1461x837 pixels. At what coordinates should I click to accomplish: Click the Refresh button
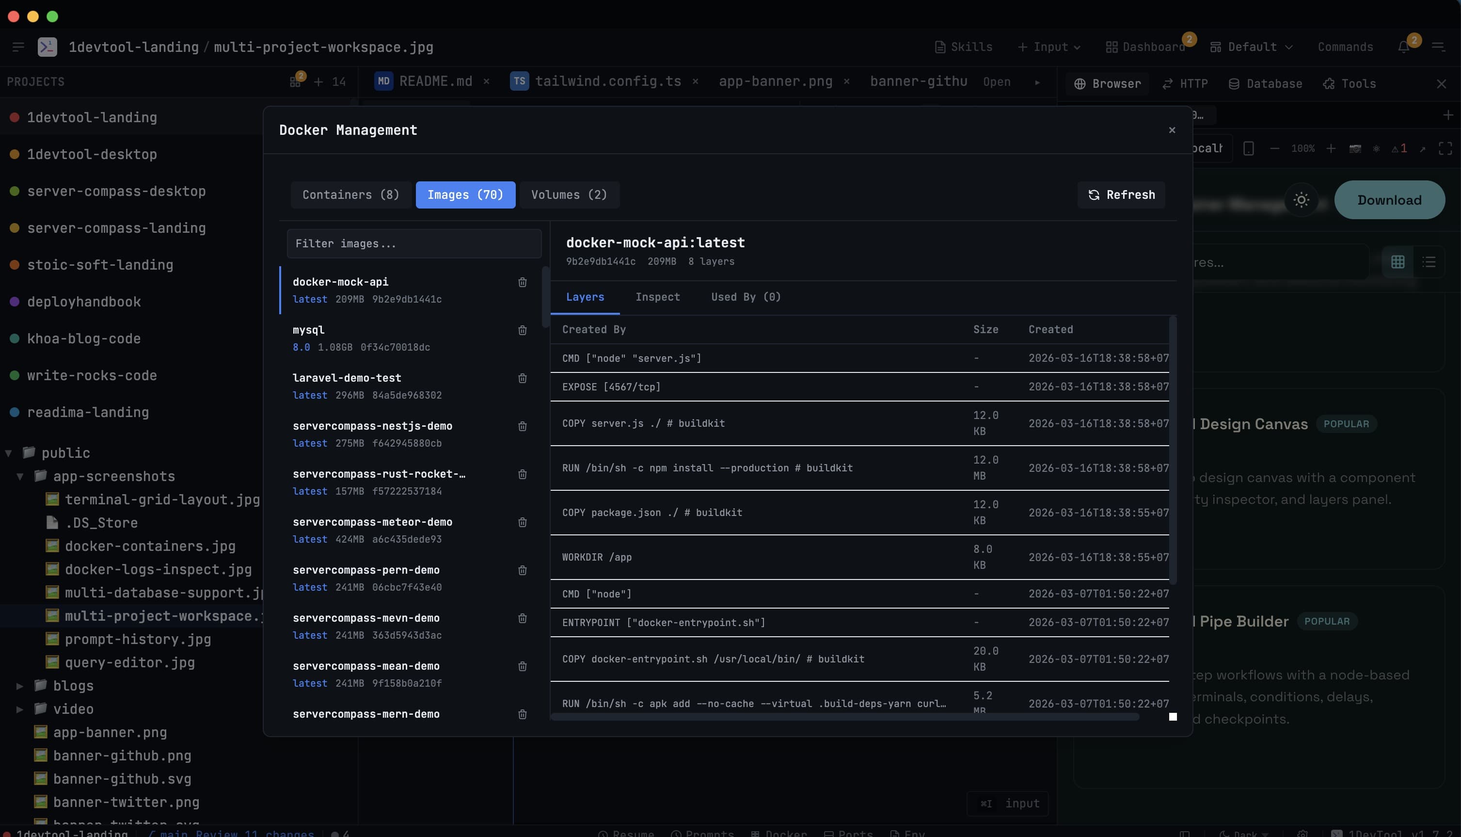coord(1121,195)
